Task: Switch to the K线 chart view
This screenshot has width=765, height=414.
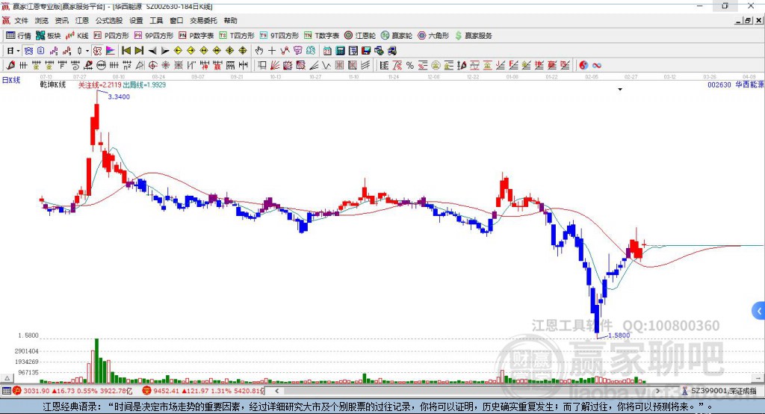Action: click(77, 36)
